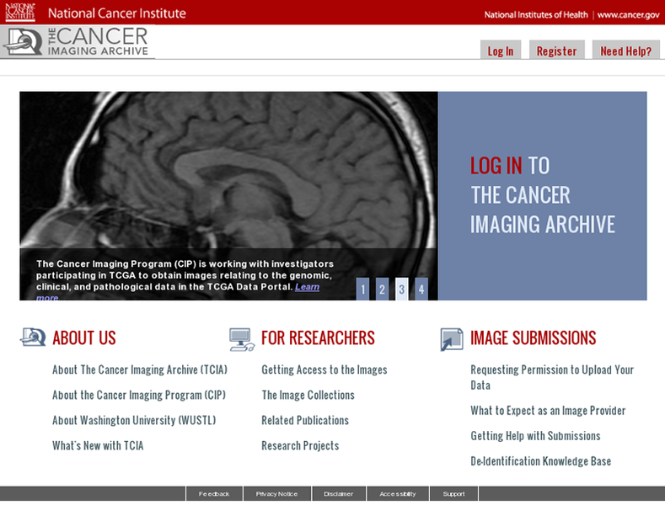The width and height of the screenshot is (665, 505).
Task: Open the Log In tab
Action: click(x=501, y=50)
